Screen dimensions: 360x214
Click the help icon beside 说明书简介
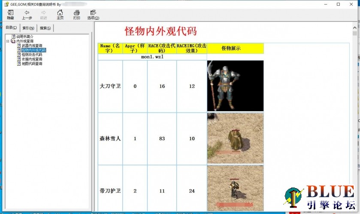pos(14,37)
